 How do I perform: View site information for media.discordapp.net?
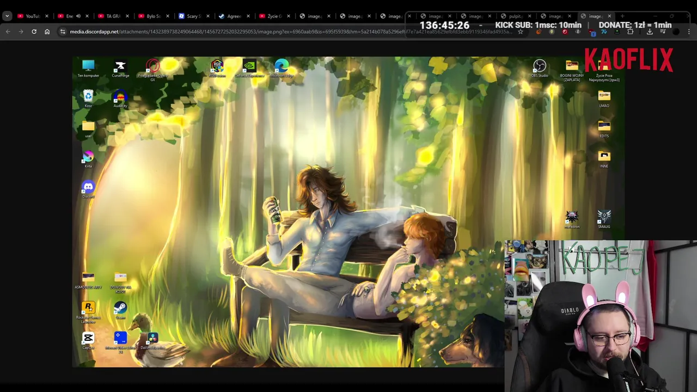(63, 32)
